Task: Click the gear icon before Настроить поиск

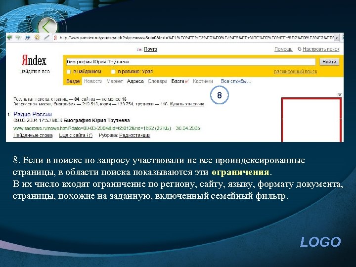Action: pyautogui.click(x=300, y=49)
